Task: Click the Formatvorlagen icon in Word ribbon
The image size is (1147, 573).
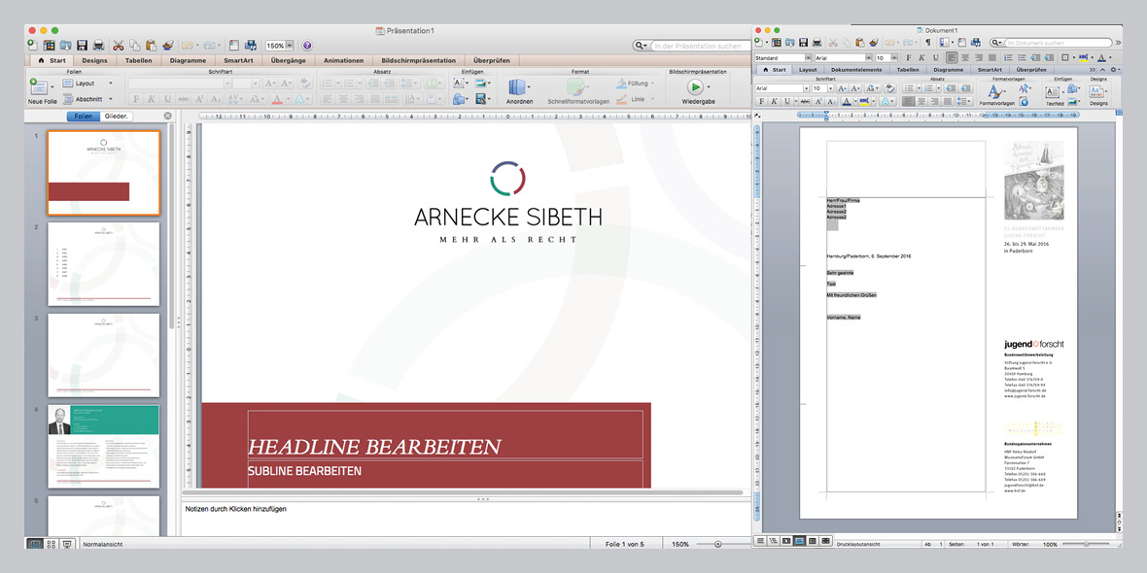Action: (996, 90)
